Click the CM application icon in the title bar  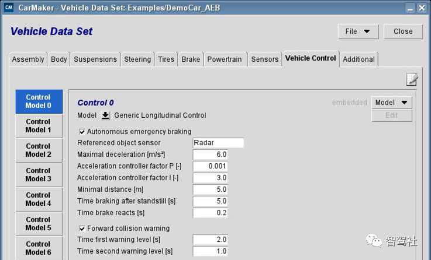coord(9,8)
